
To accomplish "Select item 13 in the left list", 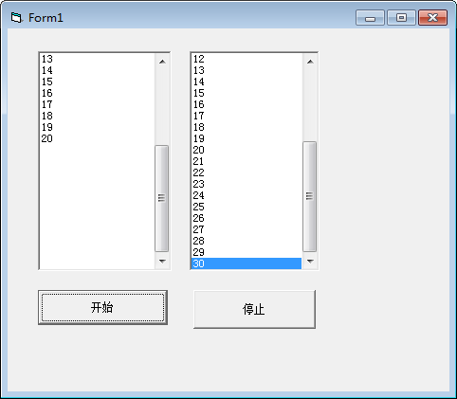I will (97, 59).
